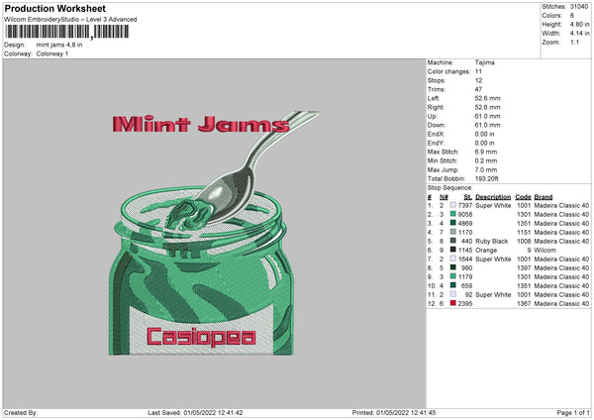Screen dimensions: 594x420
Task: Click code '1008' in the Ruby Black row
Action: (524, 241)
